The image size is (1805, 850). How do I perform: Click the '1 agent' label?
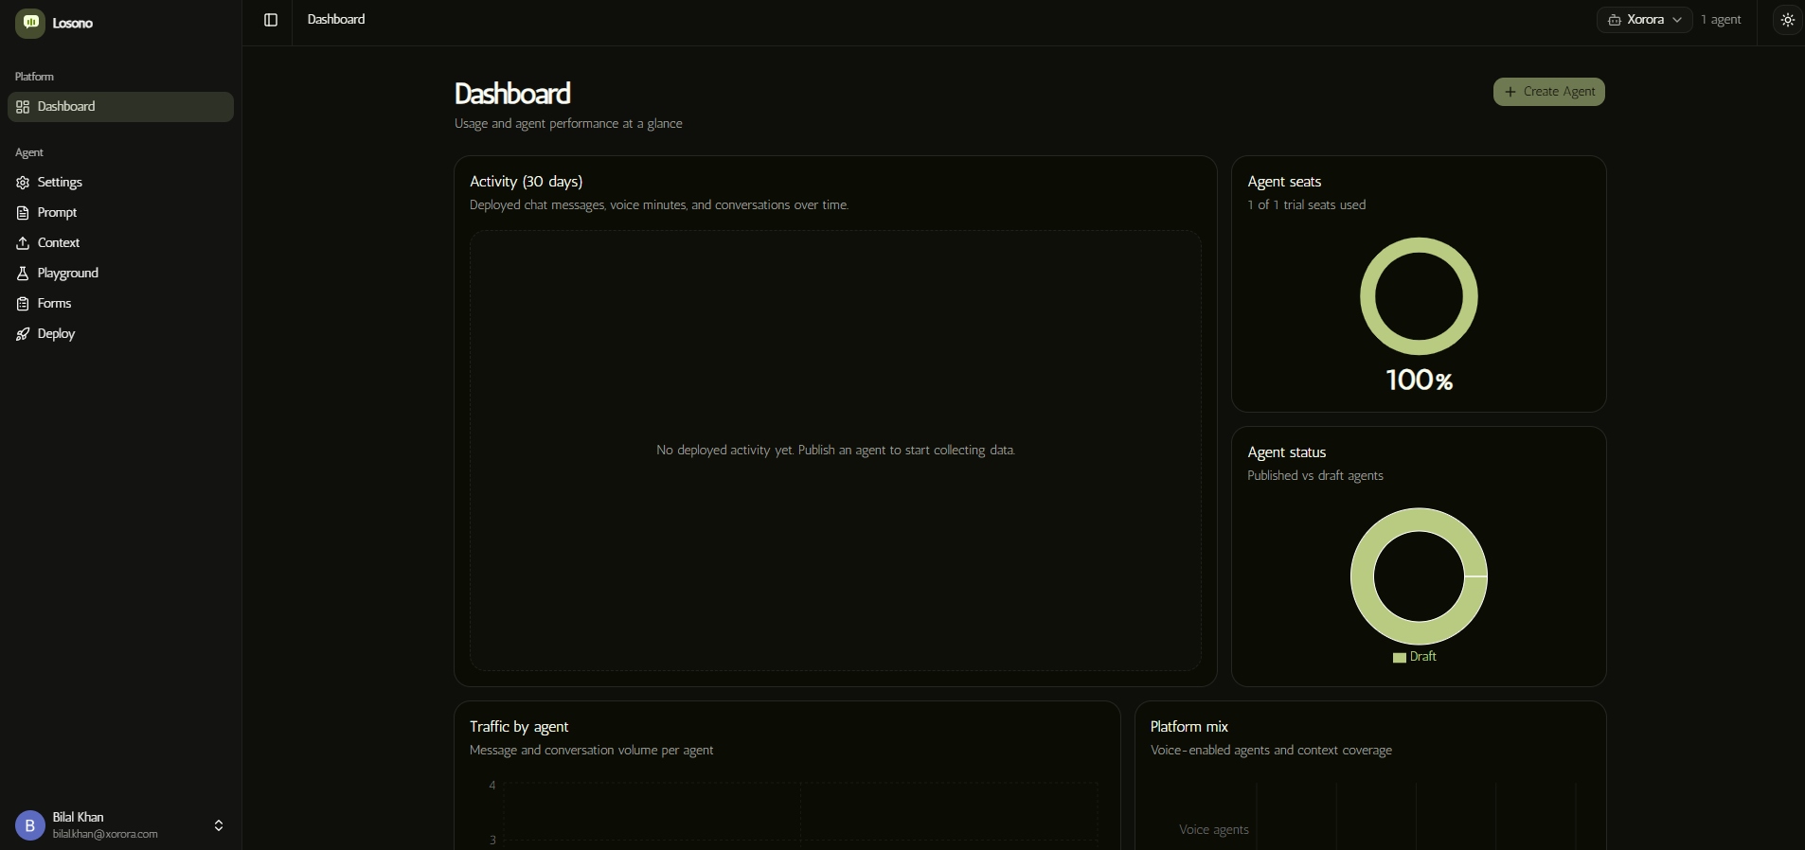click(1721, 20)
